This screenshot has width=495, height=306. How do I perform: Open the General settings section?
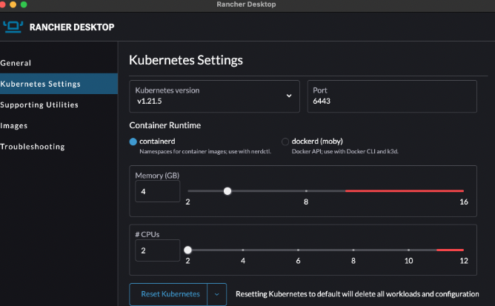[16, 63]
